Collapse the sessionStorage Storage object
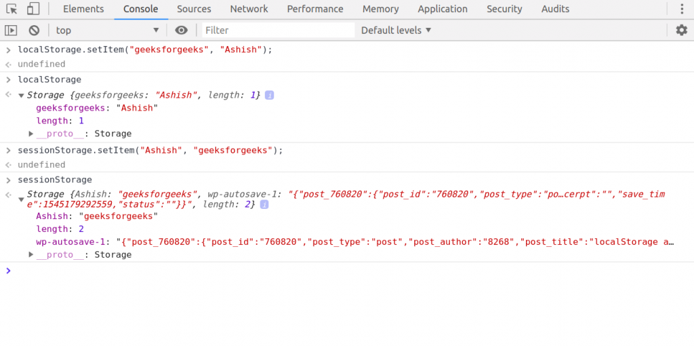This screenshot has height=346, width=694. (x=21, y=195)
